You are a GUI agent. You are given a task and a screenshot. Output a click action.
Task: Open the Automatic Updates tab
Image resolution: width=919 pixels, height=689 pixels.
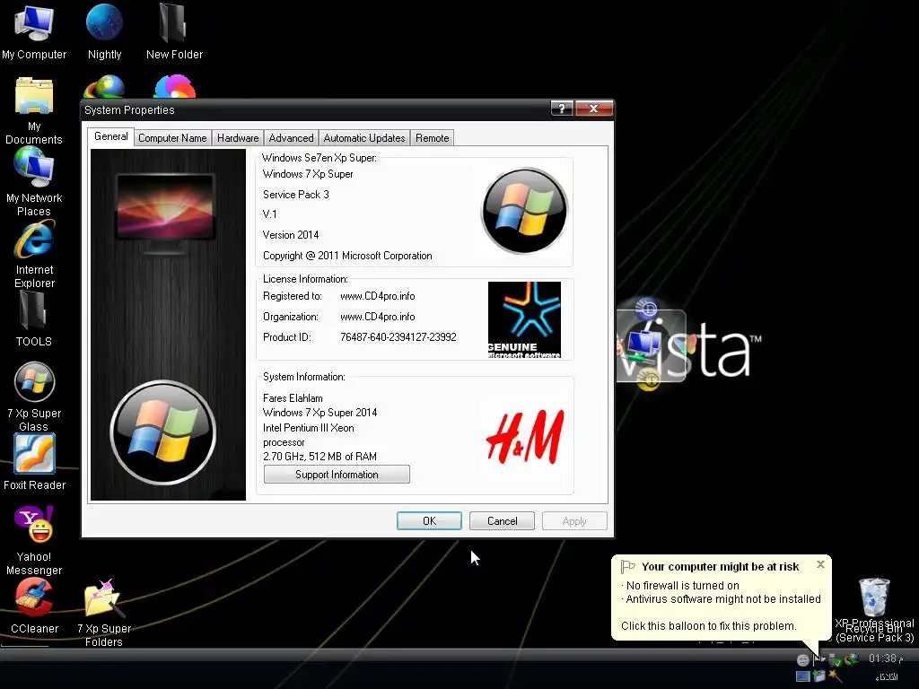tap(364, 138)
